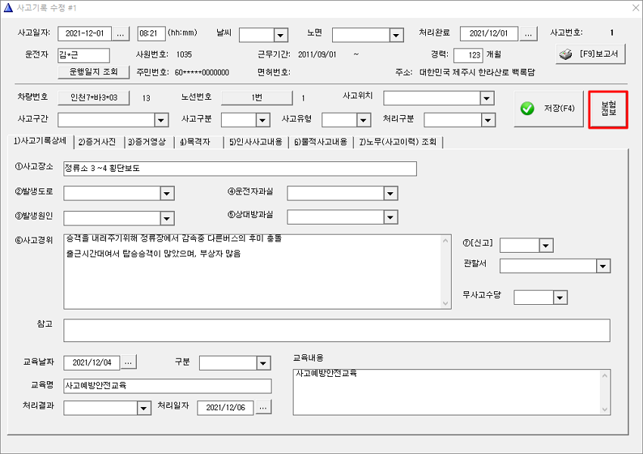
Task: Click the 보험접보 button
Action: coord(608,110)
